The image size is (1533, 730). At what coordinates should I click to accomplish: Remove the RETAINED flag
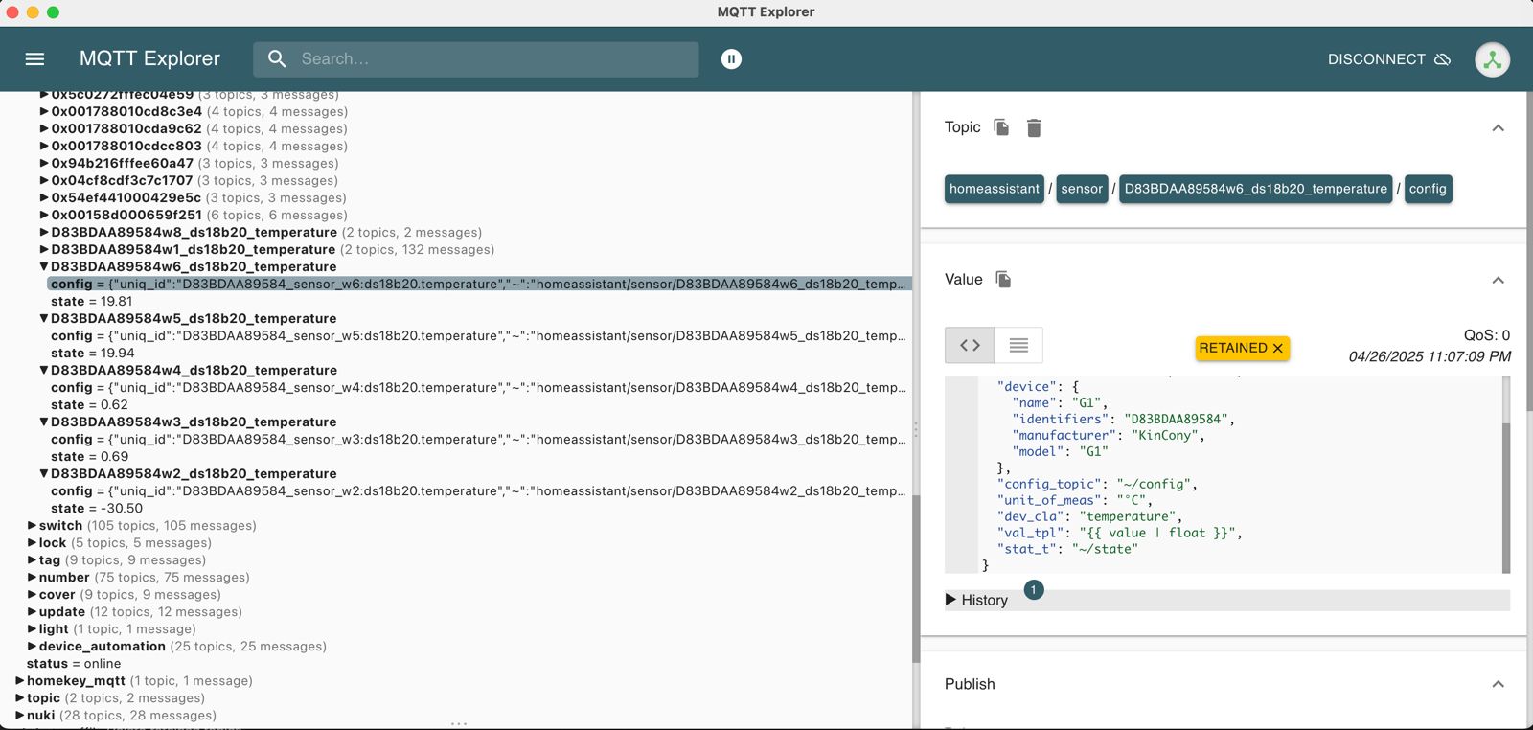point(1277,349)
